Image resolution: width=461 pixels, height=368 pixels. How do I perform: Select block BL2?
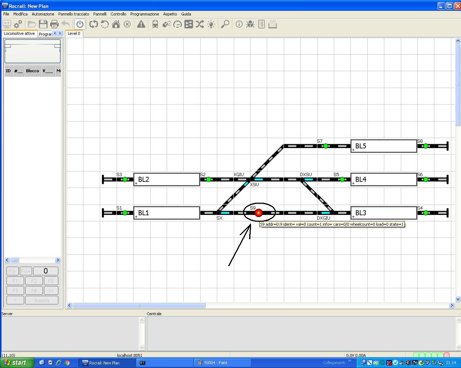[x=167, y=179]
